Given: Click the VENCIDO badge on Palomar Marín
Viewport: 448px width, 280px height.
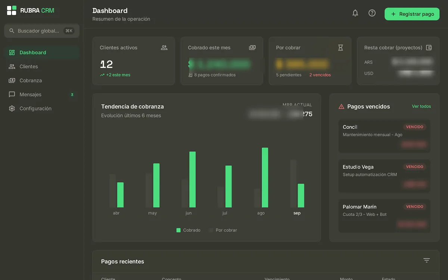Looking at the screenshot, I should coord(414,206).
